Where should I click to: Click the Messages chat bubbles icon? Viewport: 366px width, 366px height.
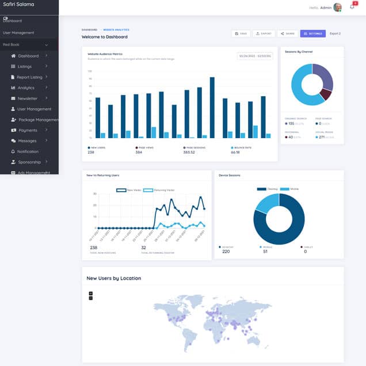point(13,141)
